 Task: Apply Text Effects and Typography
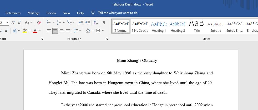point(15,31)
